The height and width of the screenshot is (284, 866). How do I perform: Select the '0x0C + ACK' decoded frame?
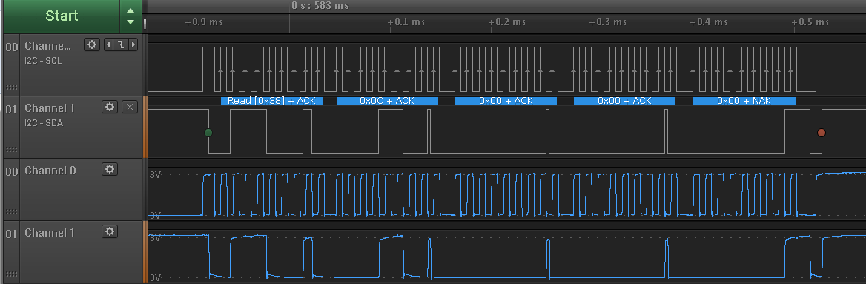click(x=387, y=101)
